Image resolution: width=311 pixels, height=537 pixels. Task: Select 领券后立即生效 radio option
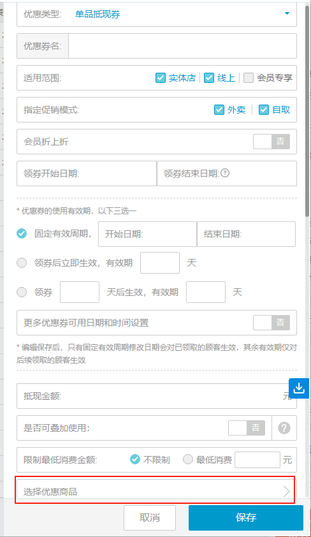pyautogui.click(x=22, y=263)
